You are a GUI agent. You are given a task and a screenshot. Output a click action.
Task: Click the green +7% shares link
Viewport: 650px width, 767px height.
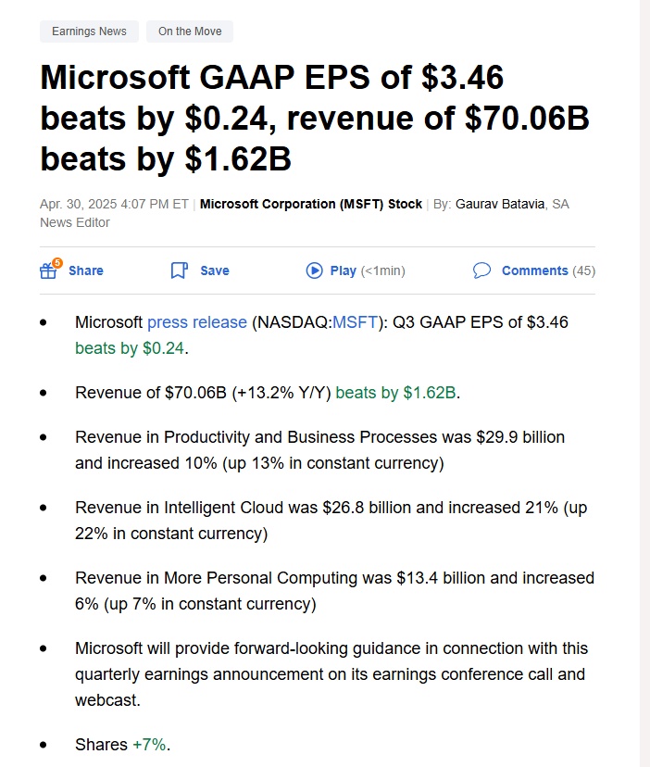(x=149, y=745)
